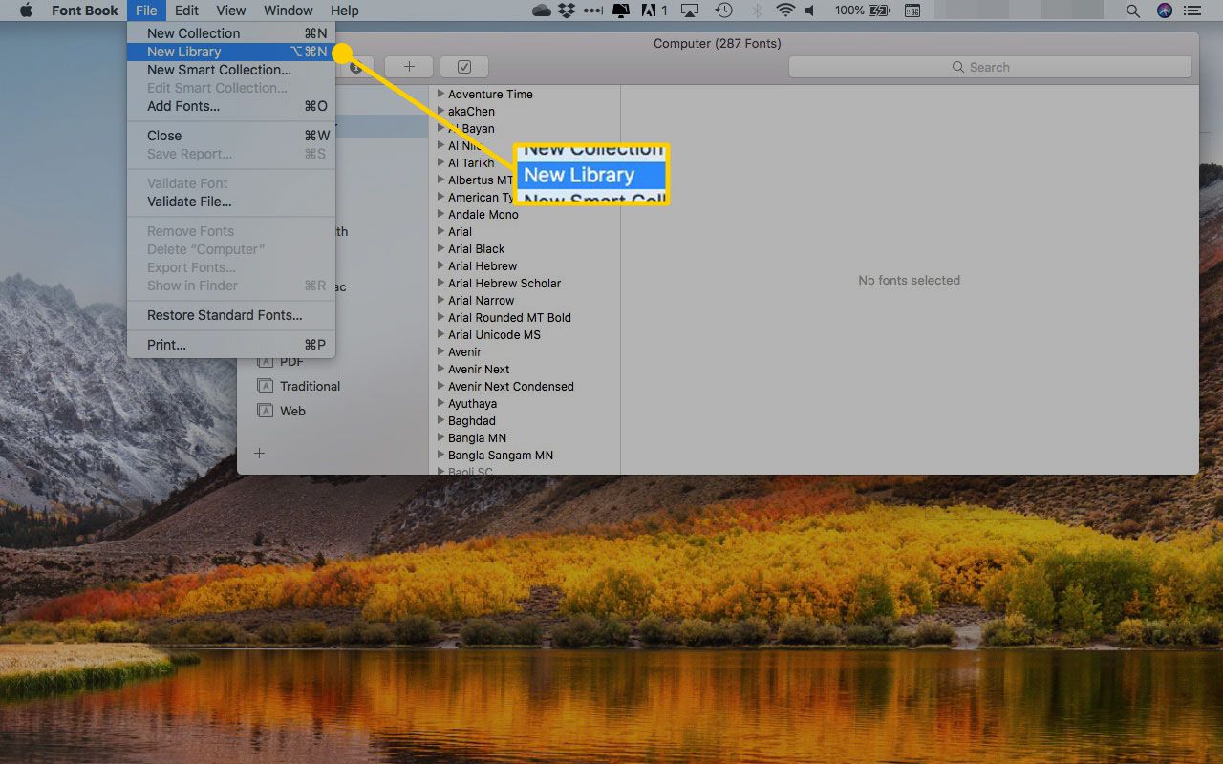
Task: Select the Arial Narrow font name
Action: [x=481, y=300]
